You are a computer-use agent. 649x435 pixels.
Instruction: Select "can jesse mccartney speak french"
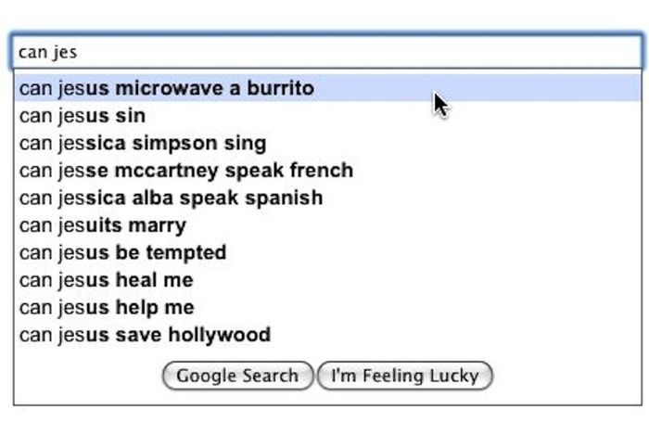(x=185, y=171)
